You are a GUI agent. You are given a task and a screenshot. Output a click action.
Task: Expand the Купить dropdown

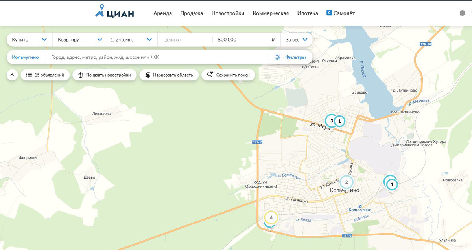coord(28,39)
